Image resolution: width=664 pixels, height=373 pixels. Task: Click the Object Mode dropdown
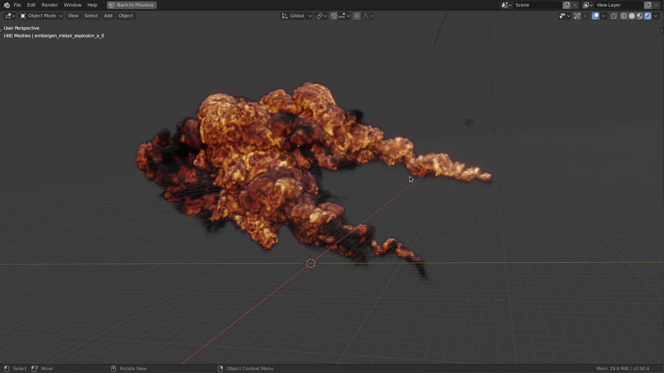click(x=40, y=15)
